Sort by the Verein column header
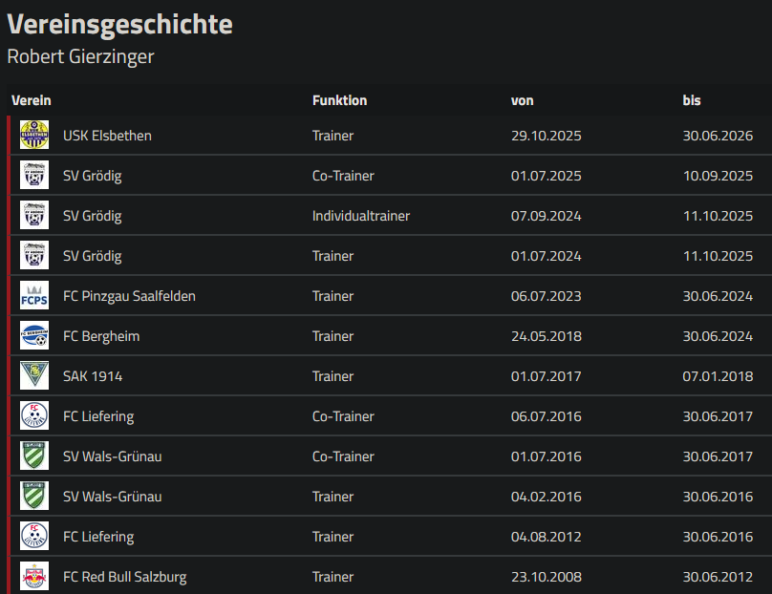Screen dimensions: 772x594 (x=32, y=100)
